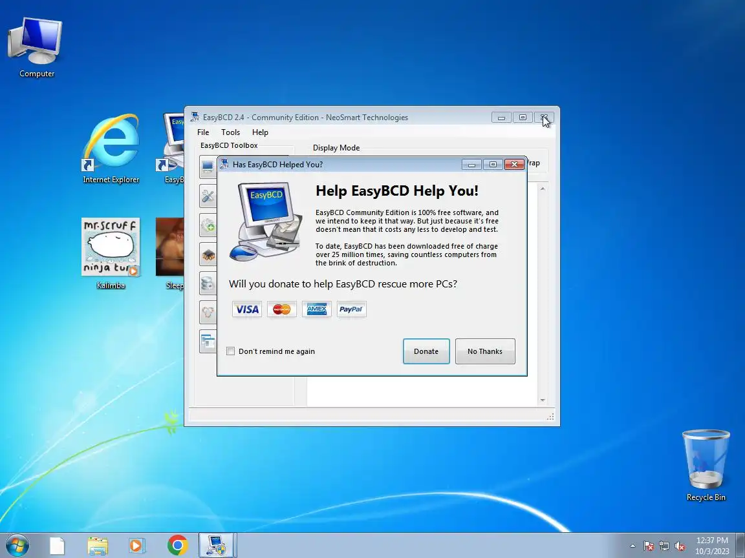Open the Windows Start menu

17,545
